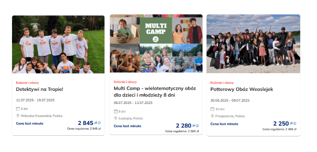Click info icon beside 2 250 zł price

tap(295, 123)
